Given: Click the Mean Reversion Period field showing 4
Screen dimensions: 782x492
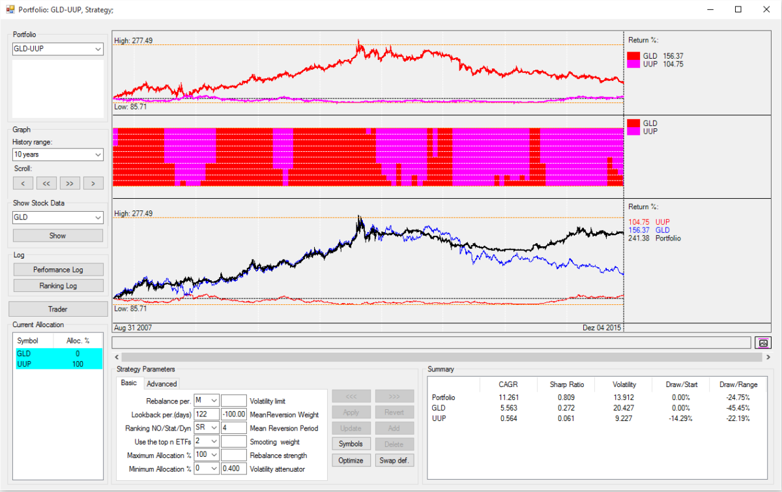Looking at the screenshot, I should point(234,428).
